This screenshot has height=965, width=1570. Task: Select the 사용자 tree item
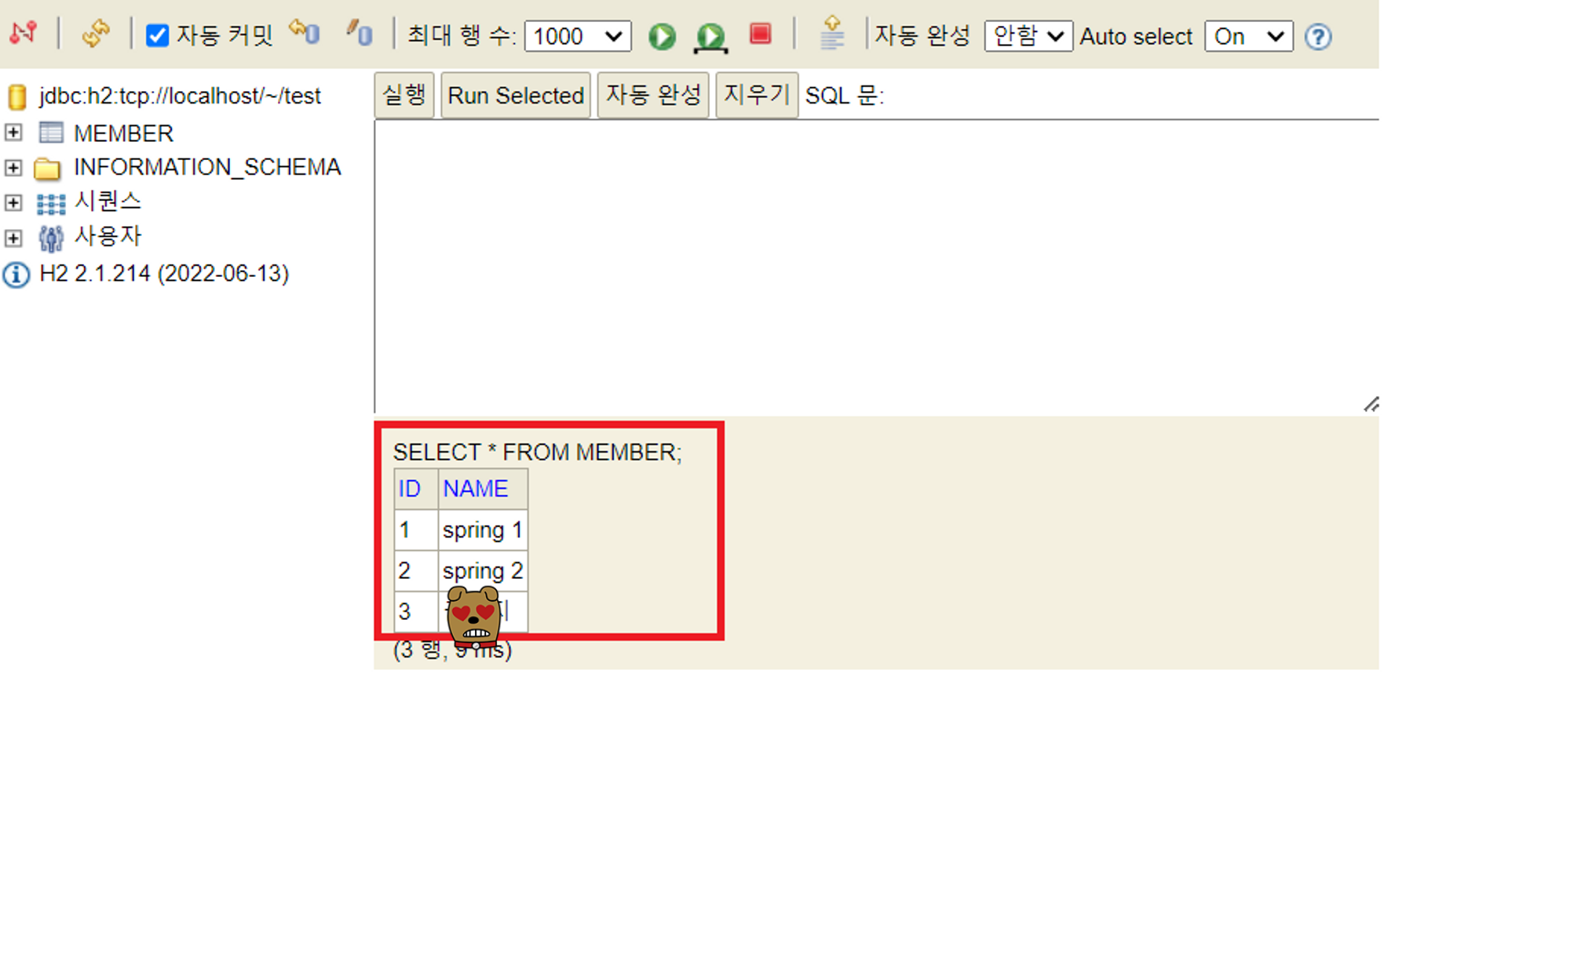[x=108, y=236]
